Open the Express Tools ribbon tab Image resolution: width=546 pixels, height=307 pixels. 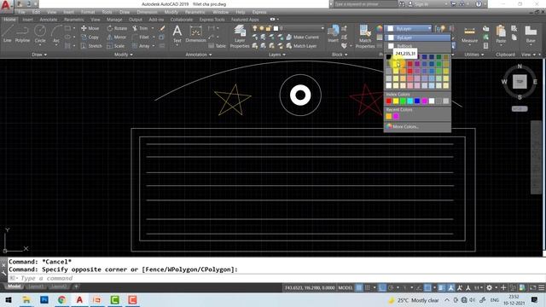(x=212, y=20)
